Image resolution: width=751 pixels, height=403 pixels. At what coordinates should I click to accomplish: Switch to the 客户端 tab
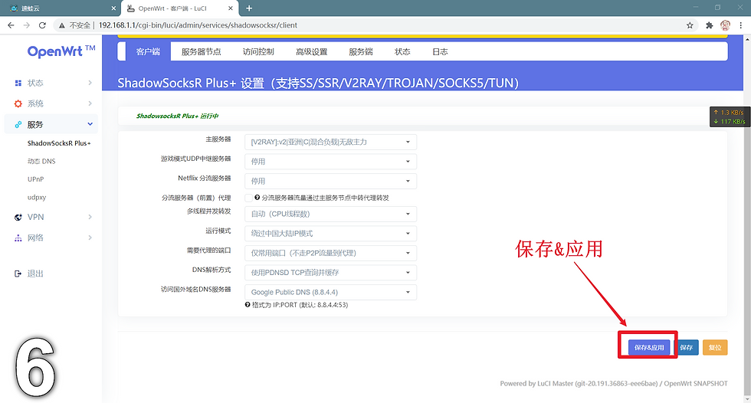coord(148,51)
